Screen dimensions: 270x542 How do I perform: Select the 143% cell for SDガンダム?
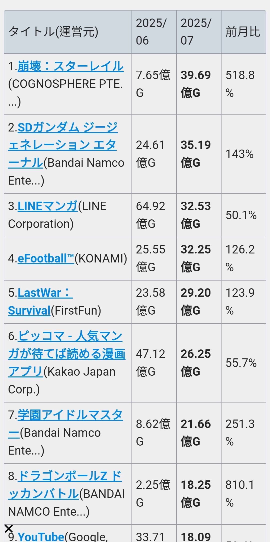(x=243, y=154)
